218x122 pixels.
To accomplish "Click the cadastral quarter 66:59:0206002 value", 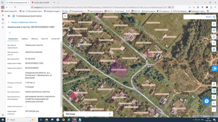I will 32,68.
